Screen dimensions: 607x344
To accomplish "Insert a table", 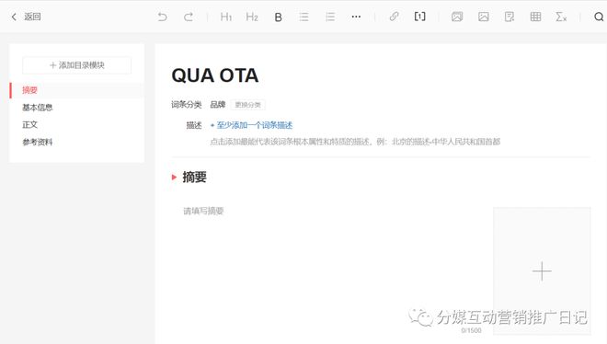I will point(535,17).
